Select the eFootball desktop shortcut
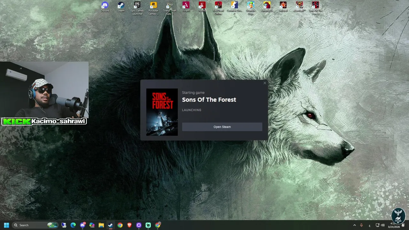This screenshot has width=409, height=230. tap(299, 7)
